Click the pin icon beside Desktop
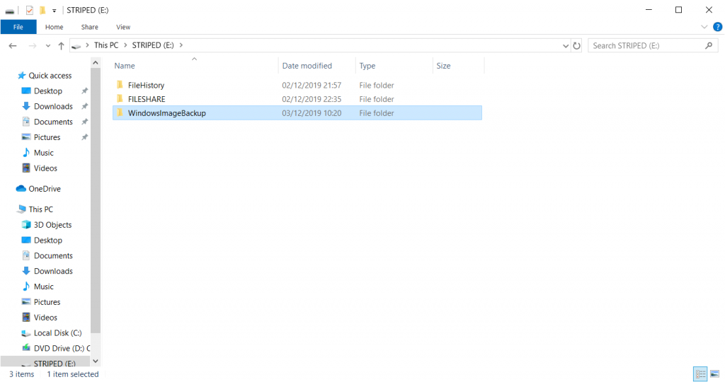 (x=85, y=91)
